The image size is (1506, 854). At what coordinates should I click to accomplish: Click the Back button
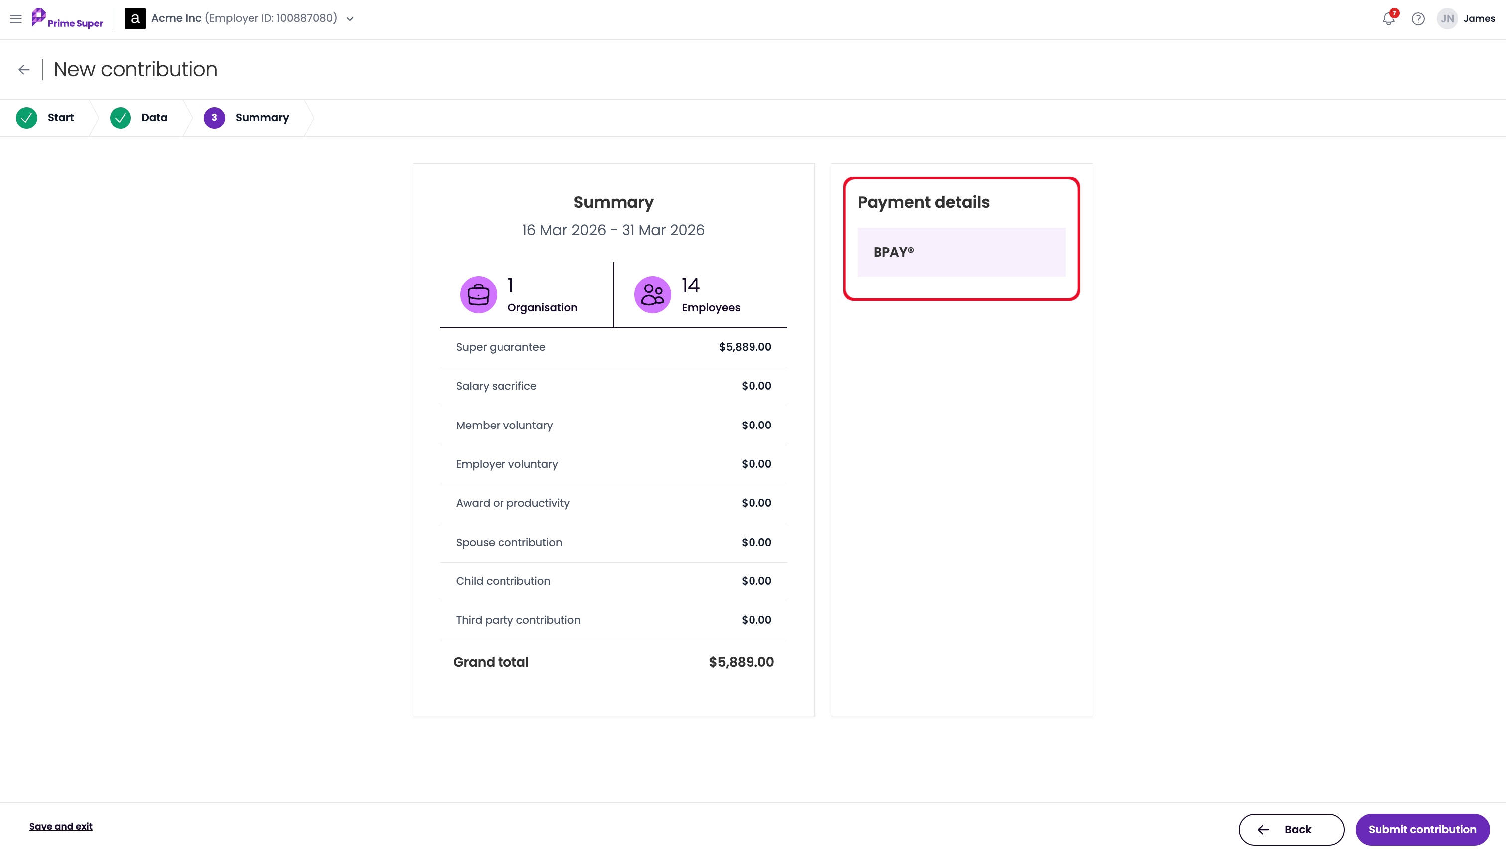(1291, 830)
